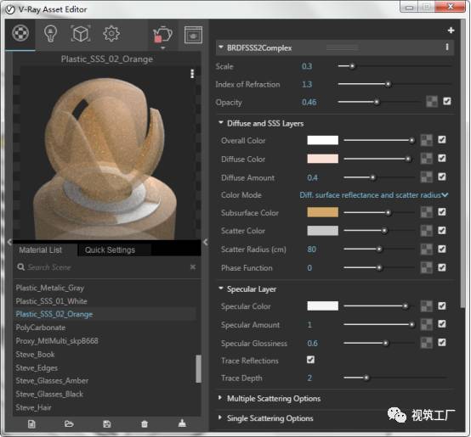
Task: Switch to the Material List tab
Action: coord(41,249)
